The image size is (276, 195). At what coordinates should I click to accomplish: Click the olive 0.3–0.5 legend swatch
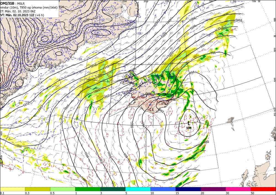pyautogui.click(x=38, y=189)
